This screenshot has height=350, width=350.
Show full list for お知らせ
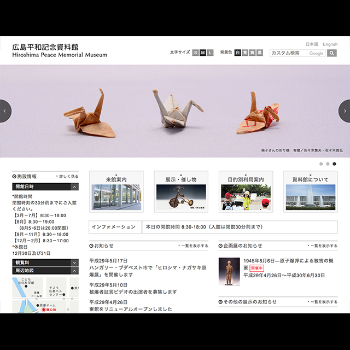[193, 246]
